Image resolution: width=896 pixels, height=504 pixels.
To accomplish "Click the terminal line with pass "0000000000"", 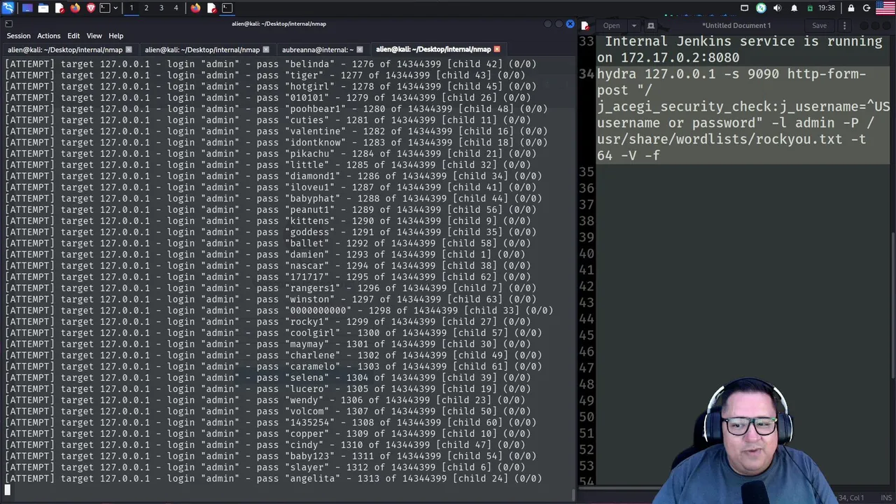I will 279,310.
